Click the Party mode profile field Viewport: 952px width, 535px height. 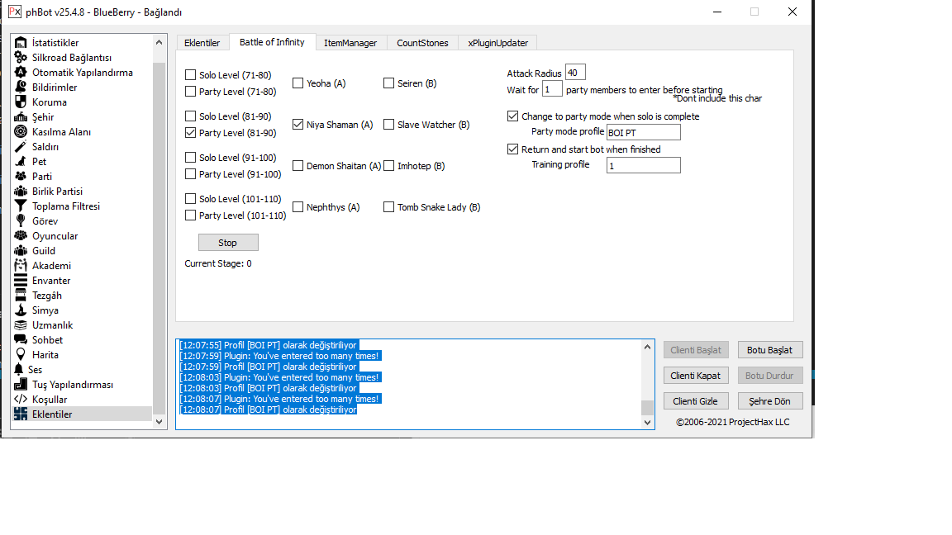pyautogui.click(x=643, y=132)
